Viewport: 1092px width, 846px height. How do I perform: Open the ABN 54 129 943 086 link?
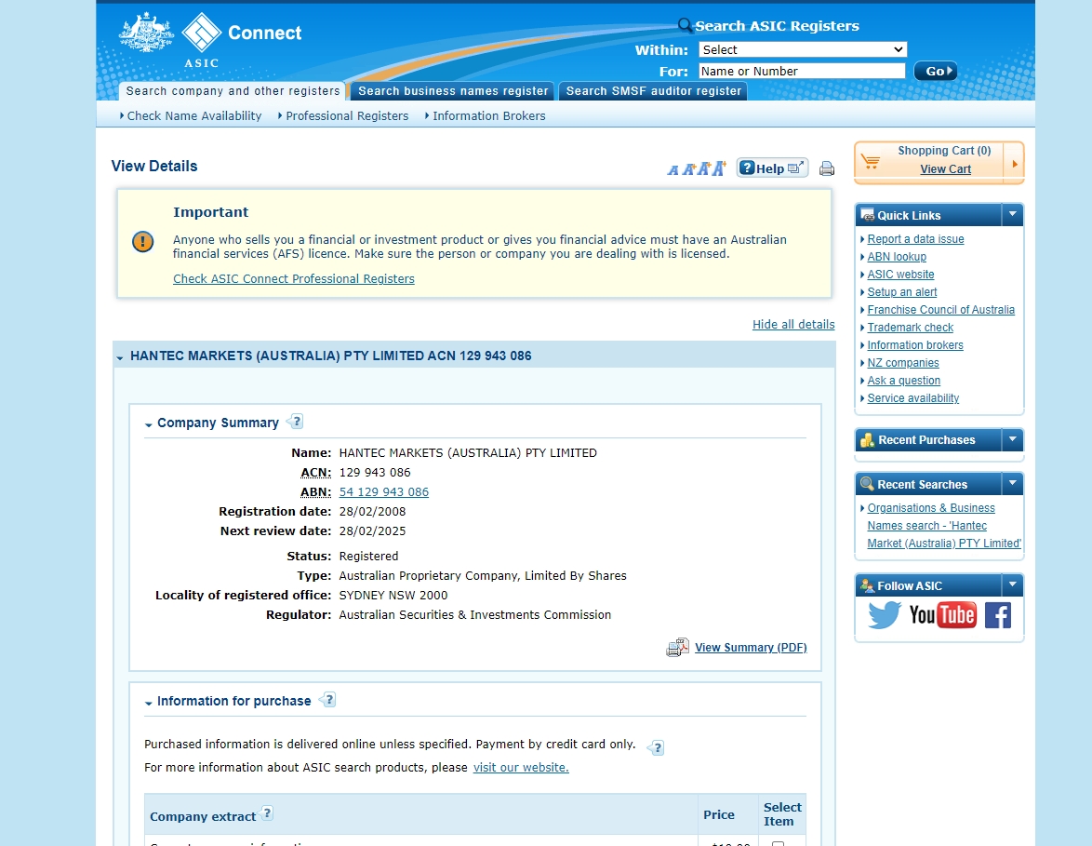click(383, 492)
